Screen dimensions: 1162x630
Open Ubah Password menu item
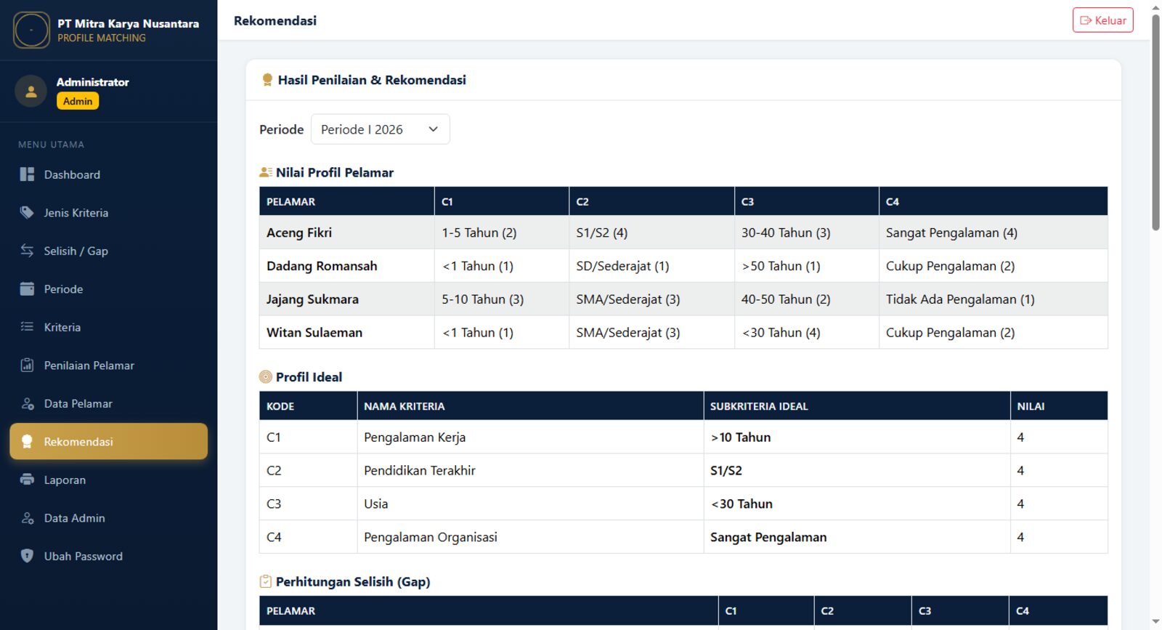point(109,556)
